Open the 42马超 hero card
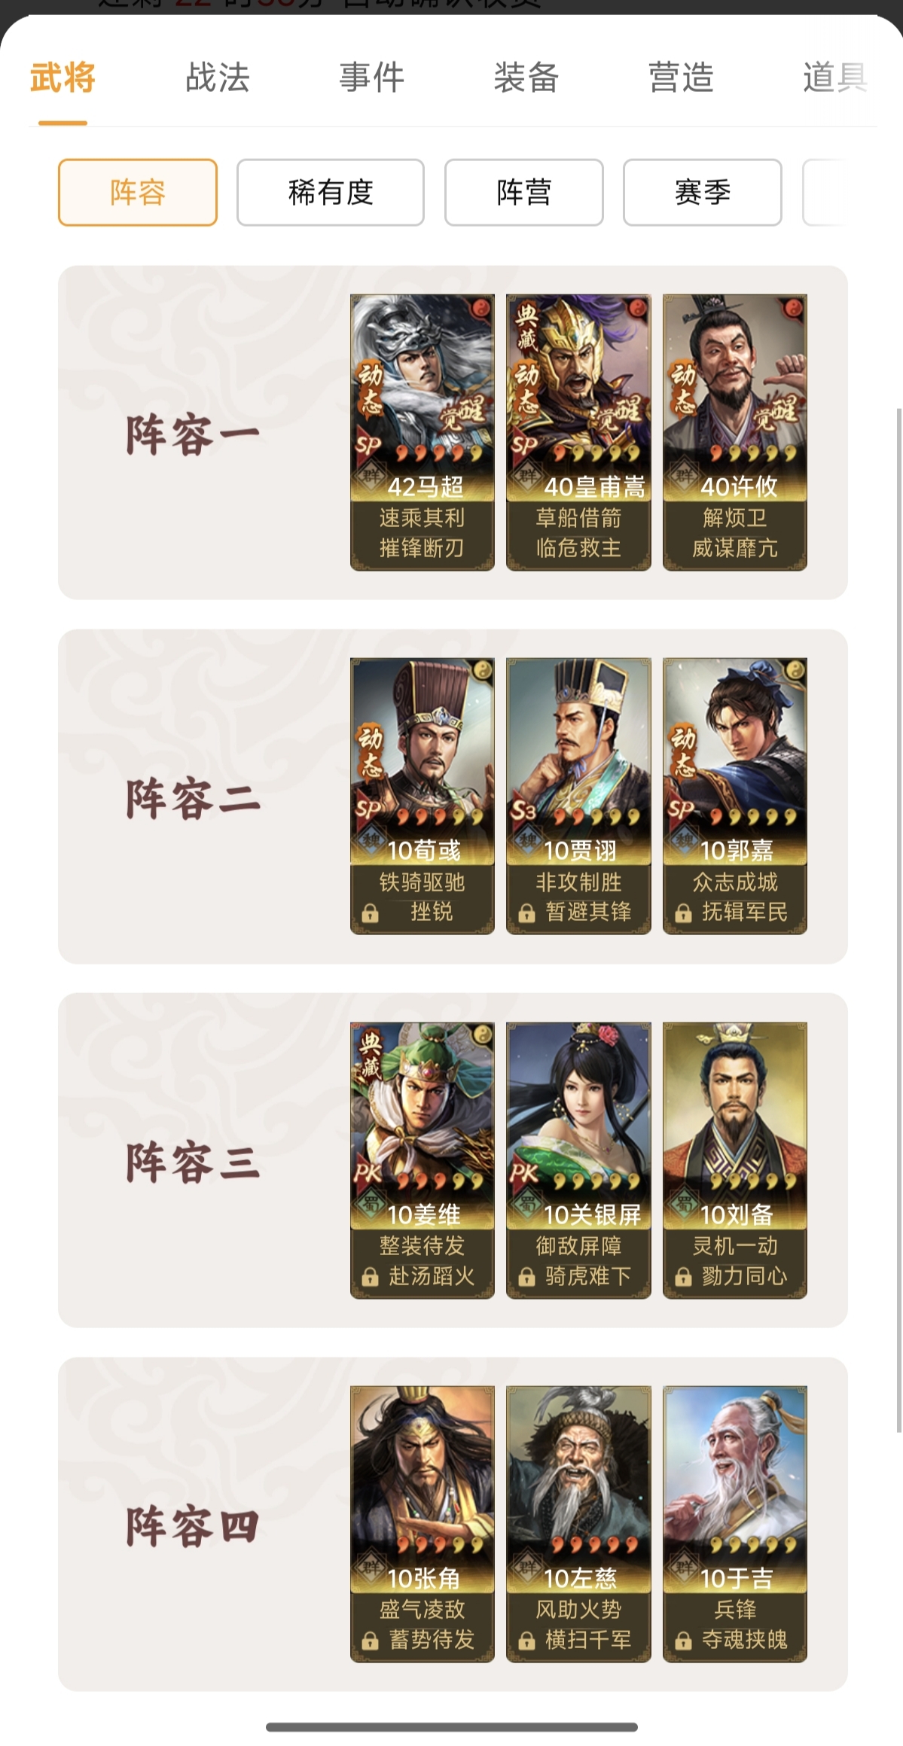This screenshot has height=1746, width=903. [423, 432]
